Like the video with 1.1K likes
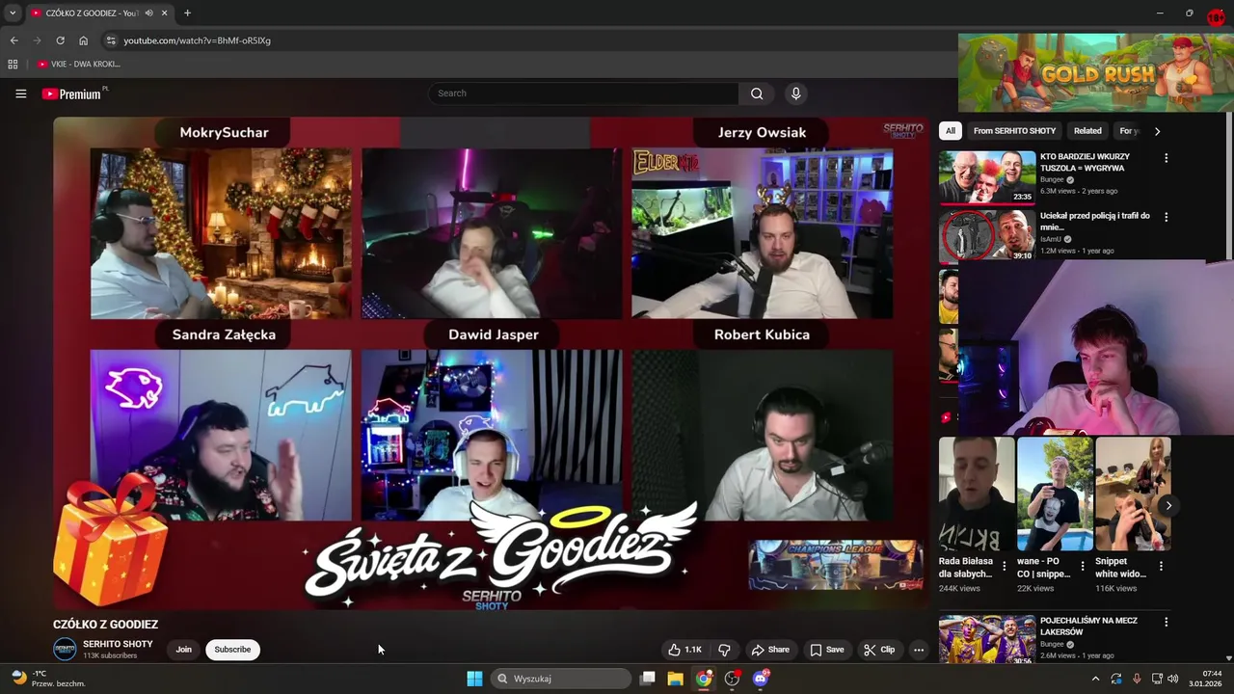The height and width of the screenshot is (694, 1234). (x=684, y=650)
